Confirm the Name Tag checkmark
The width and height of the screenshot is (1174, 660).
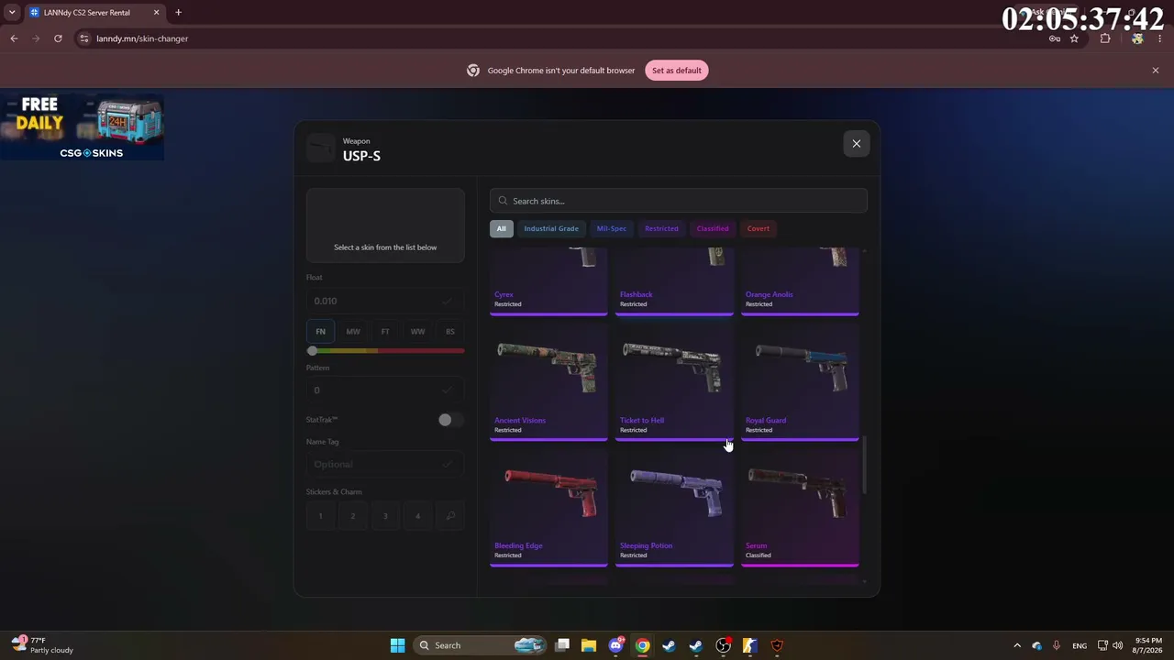point(447,465)
